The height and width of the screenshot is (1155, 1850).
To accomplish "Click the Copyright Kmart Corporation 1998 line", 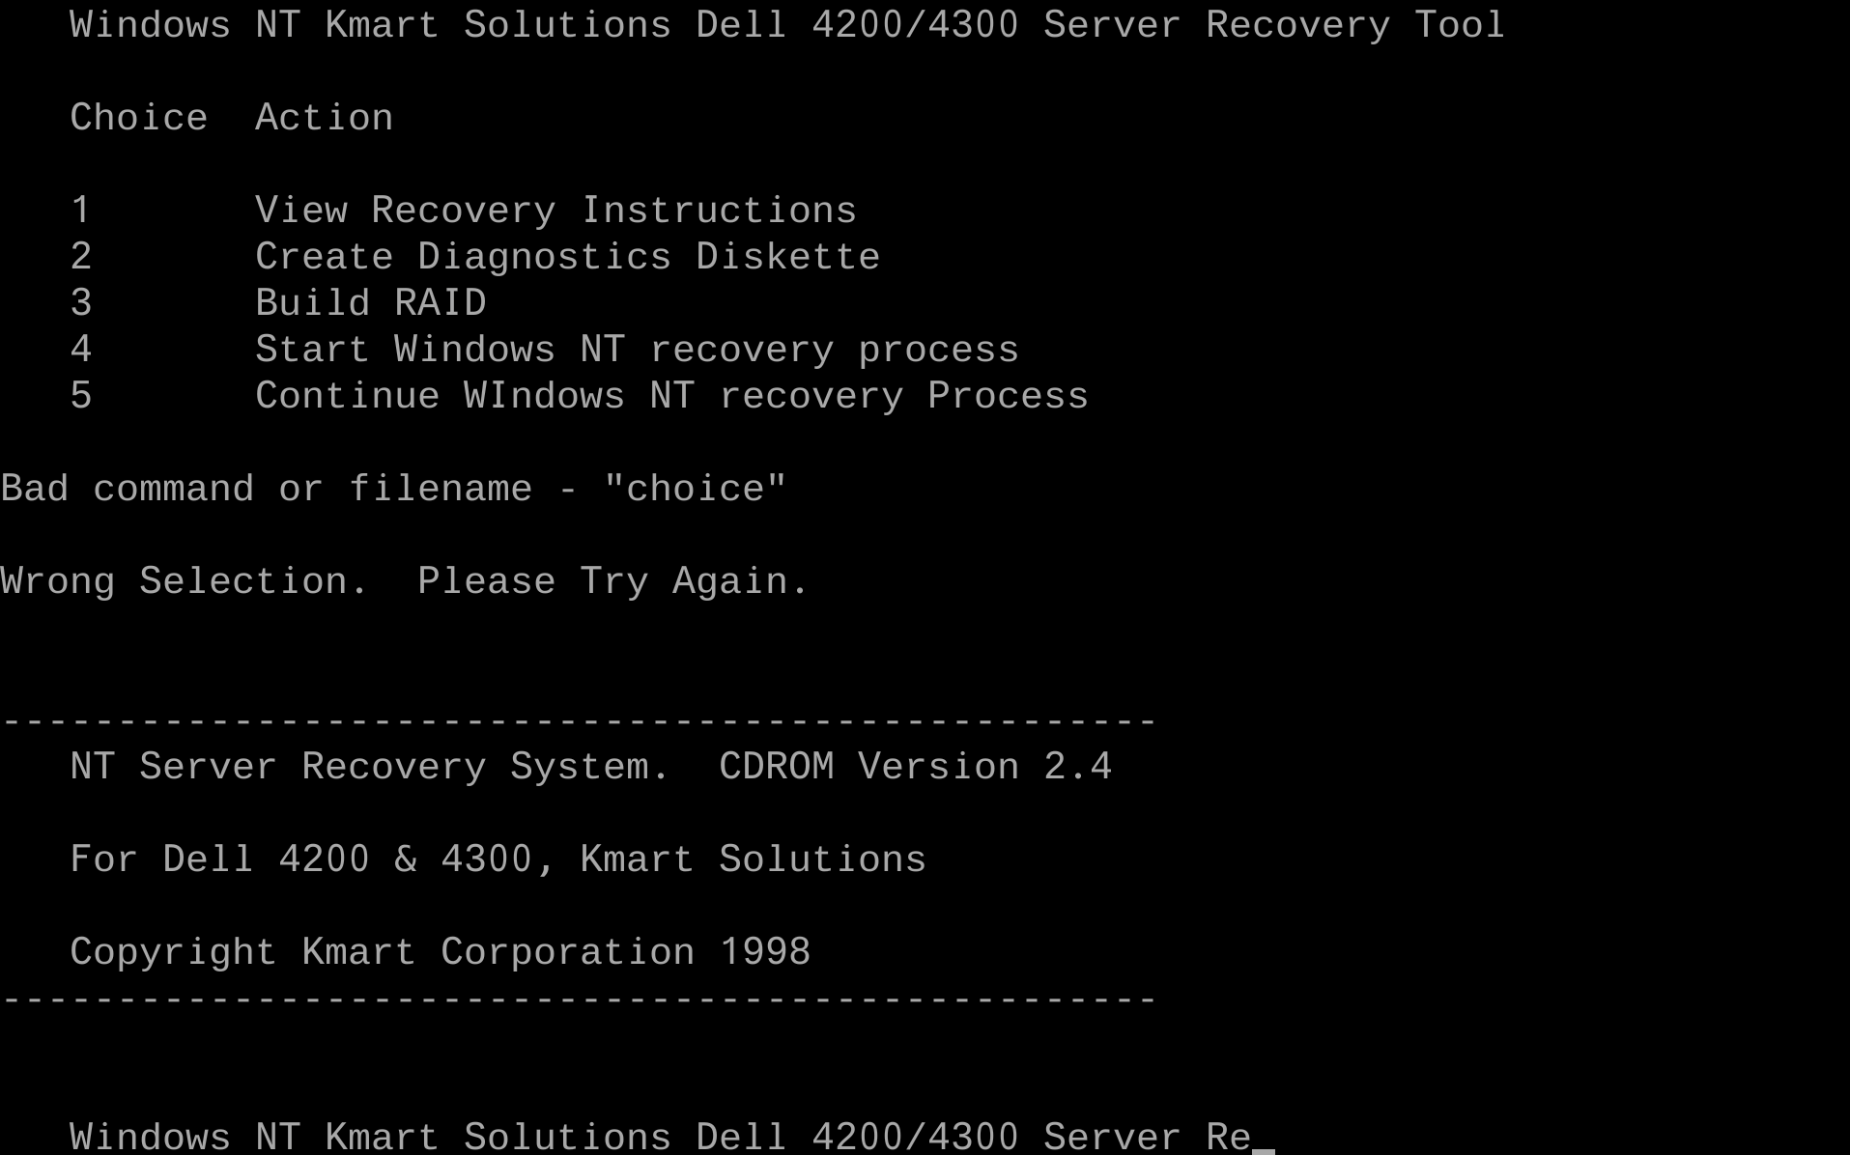I will [x=440, y=952].
